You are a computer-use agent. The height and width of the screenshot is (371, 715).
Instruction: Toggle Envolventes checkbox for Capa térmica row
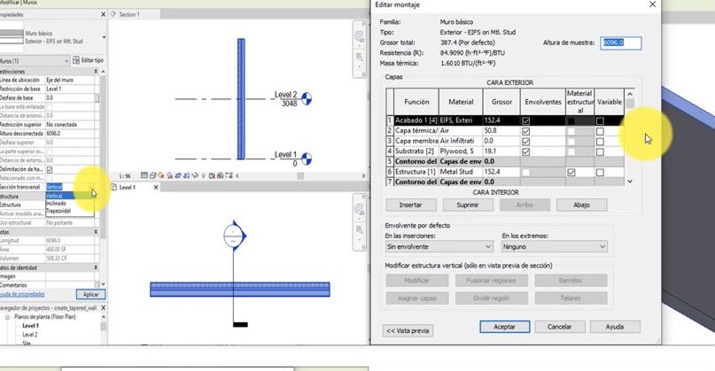525,131
